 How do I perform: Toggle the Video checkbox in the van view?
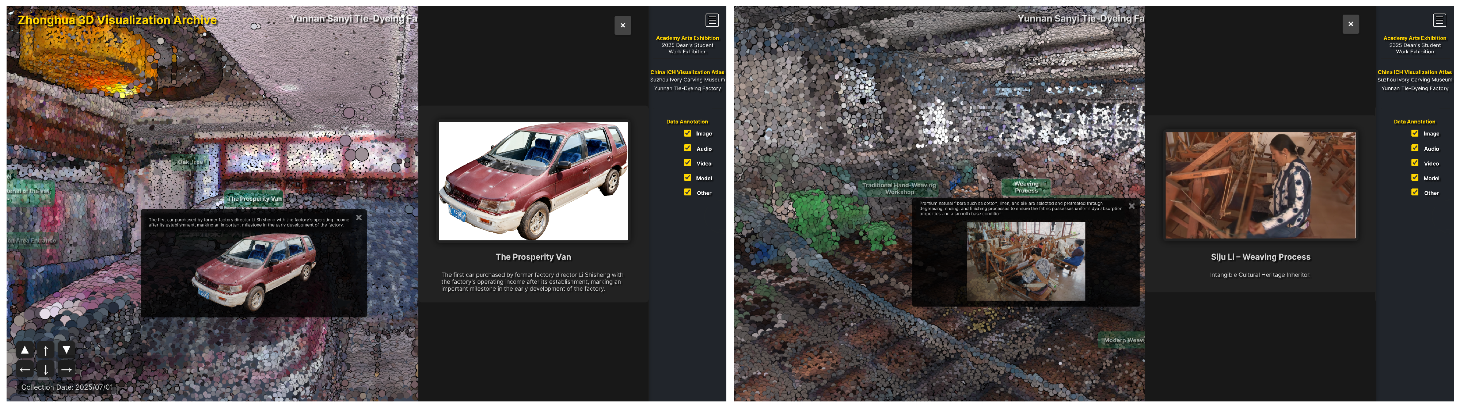click(x=688, y=163)
